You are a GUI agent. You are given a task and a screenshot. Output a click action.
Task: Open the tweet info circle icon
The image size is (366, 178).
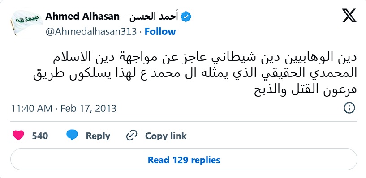click(349, 108)
